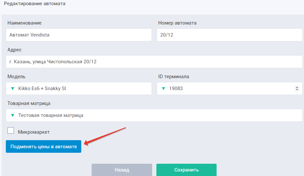This screenshot has height=176, width=304.
Task: Click the Адрес field label
Action: [x=14, y=50]
